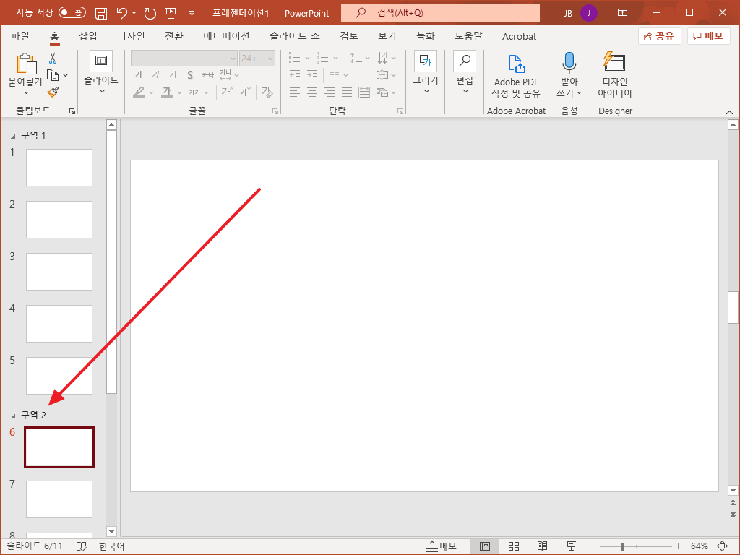Viewport: 740px width, 555px height.
Task: Click the 붙여넣기 paste icon
Action: [27, 64]
